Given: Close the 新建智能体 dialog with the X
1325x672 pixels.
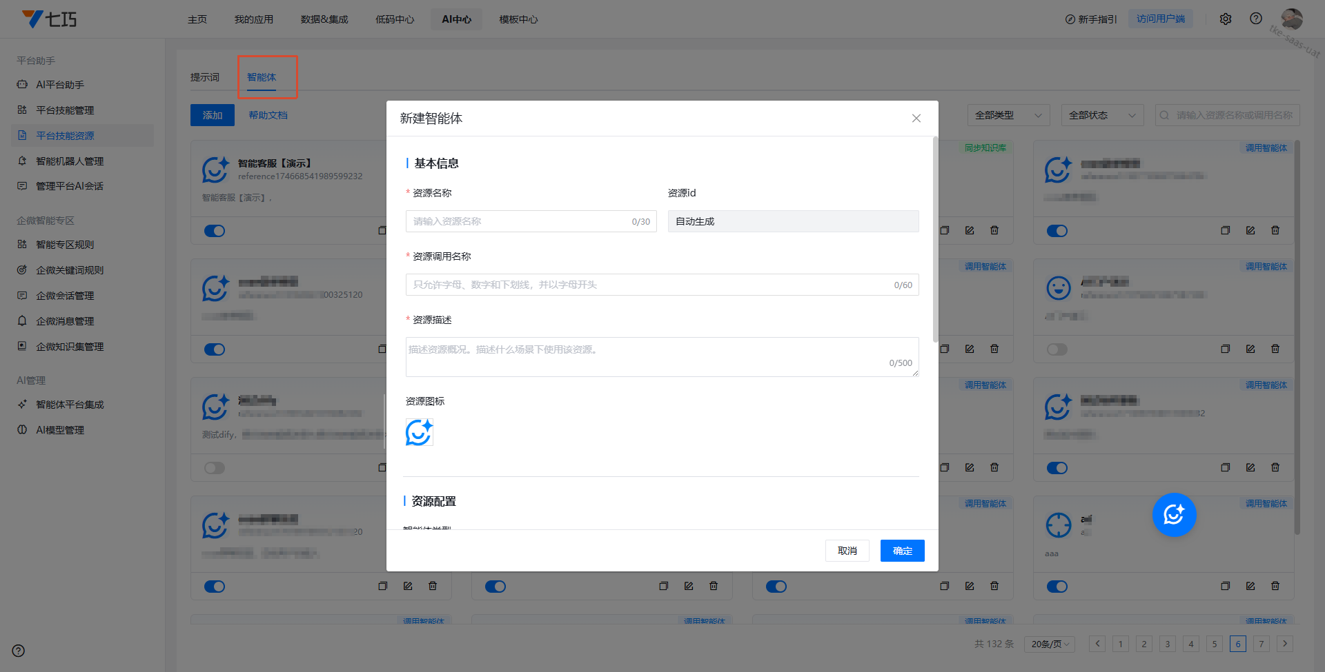Looking at the screenshot, I should [916, 119].
